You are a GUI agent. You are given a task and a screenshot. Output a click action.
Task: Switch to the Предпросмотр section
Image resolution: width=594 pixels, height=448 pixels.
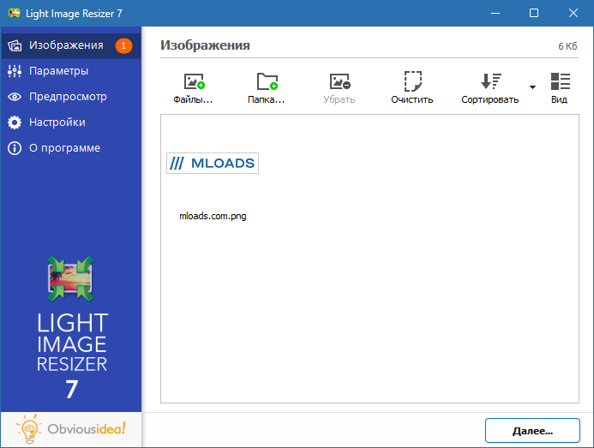(x=71, y=97)
